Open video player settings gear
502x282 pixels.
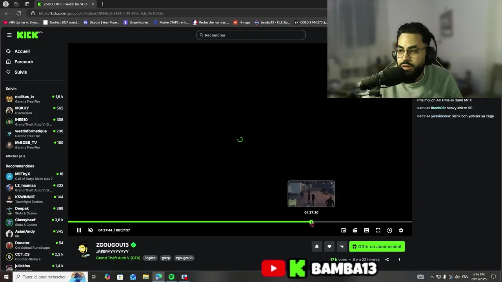(401, 230)
